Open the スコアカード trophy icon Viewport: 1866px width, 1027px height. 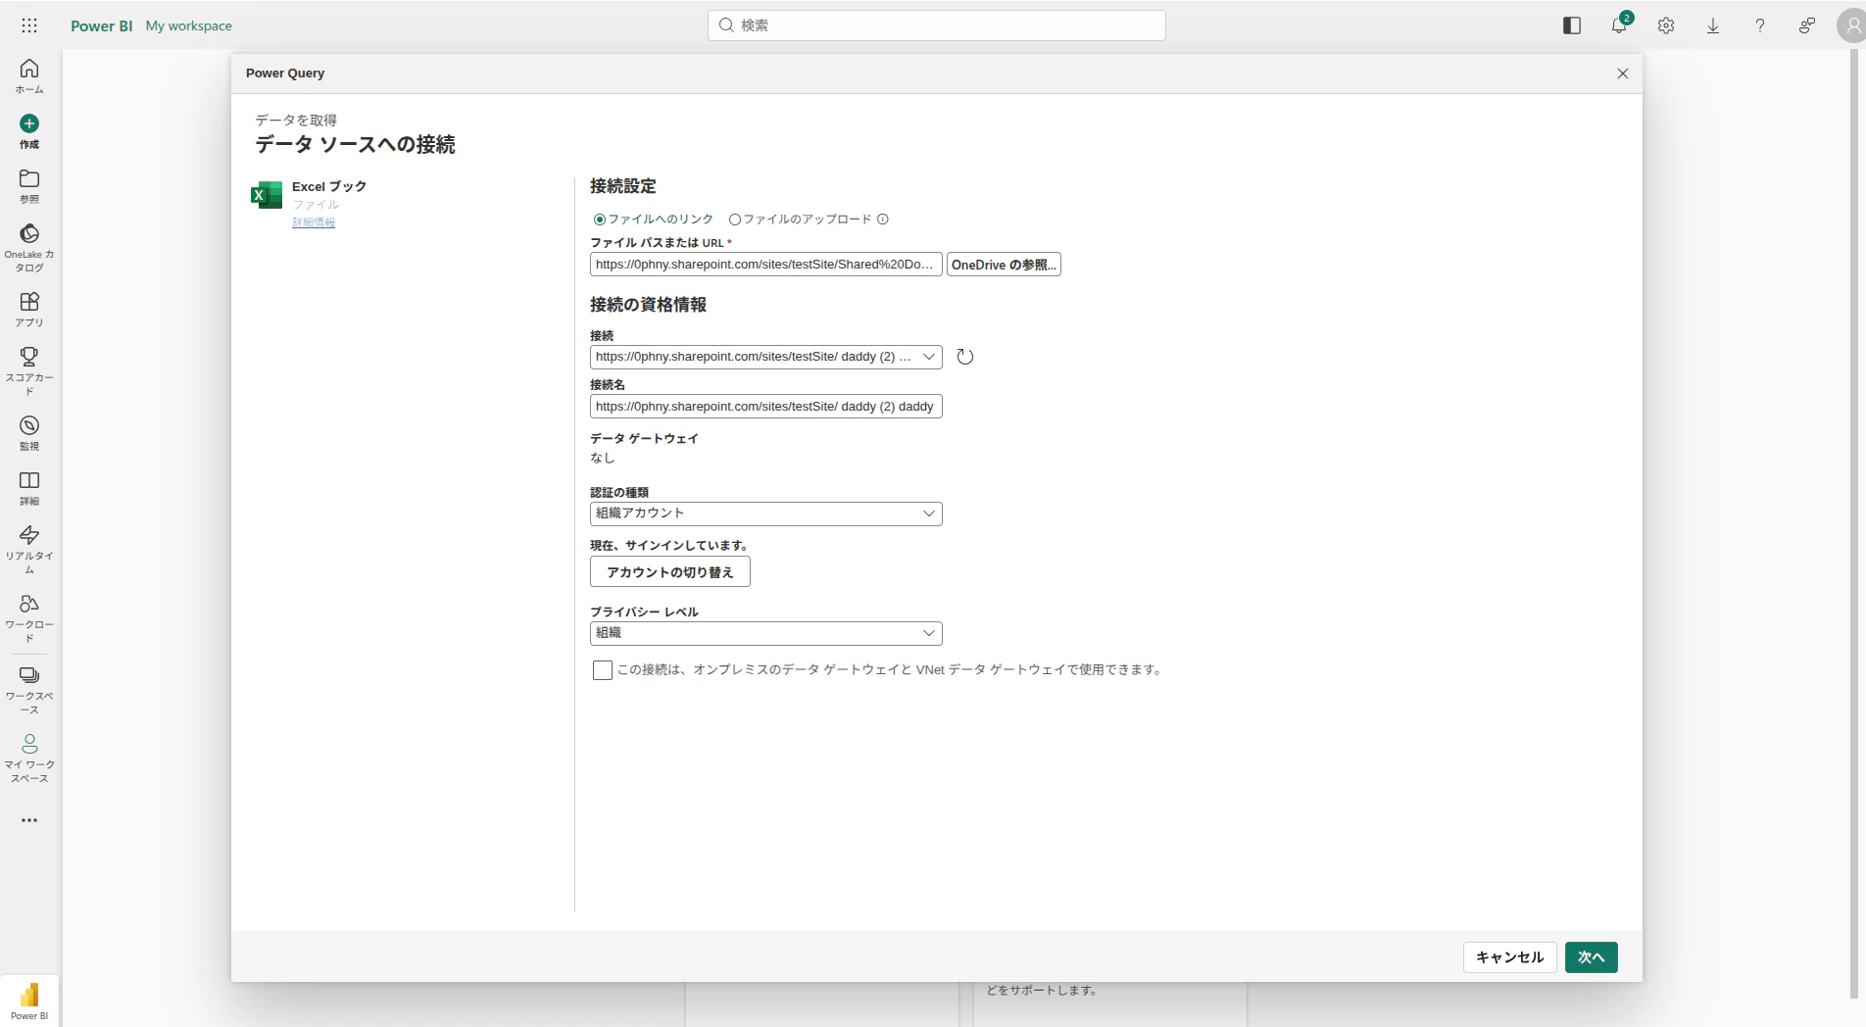(x=29, y=357)
